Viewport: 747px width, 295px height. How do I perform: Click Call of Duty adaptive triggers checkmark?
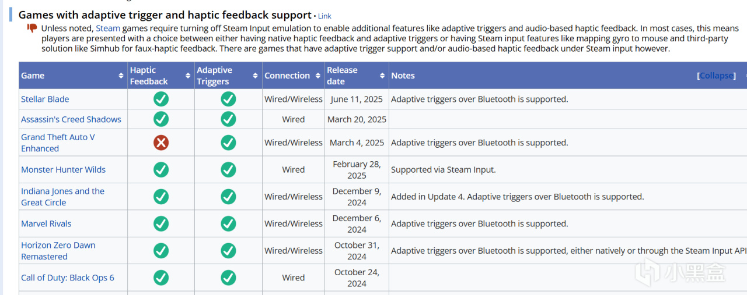pyautogui.click(x=228, y=278)
